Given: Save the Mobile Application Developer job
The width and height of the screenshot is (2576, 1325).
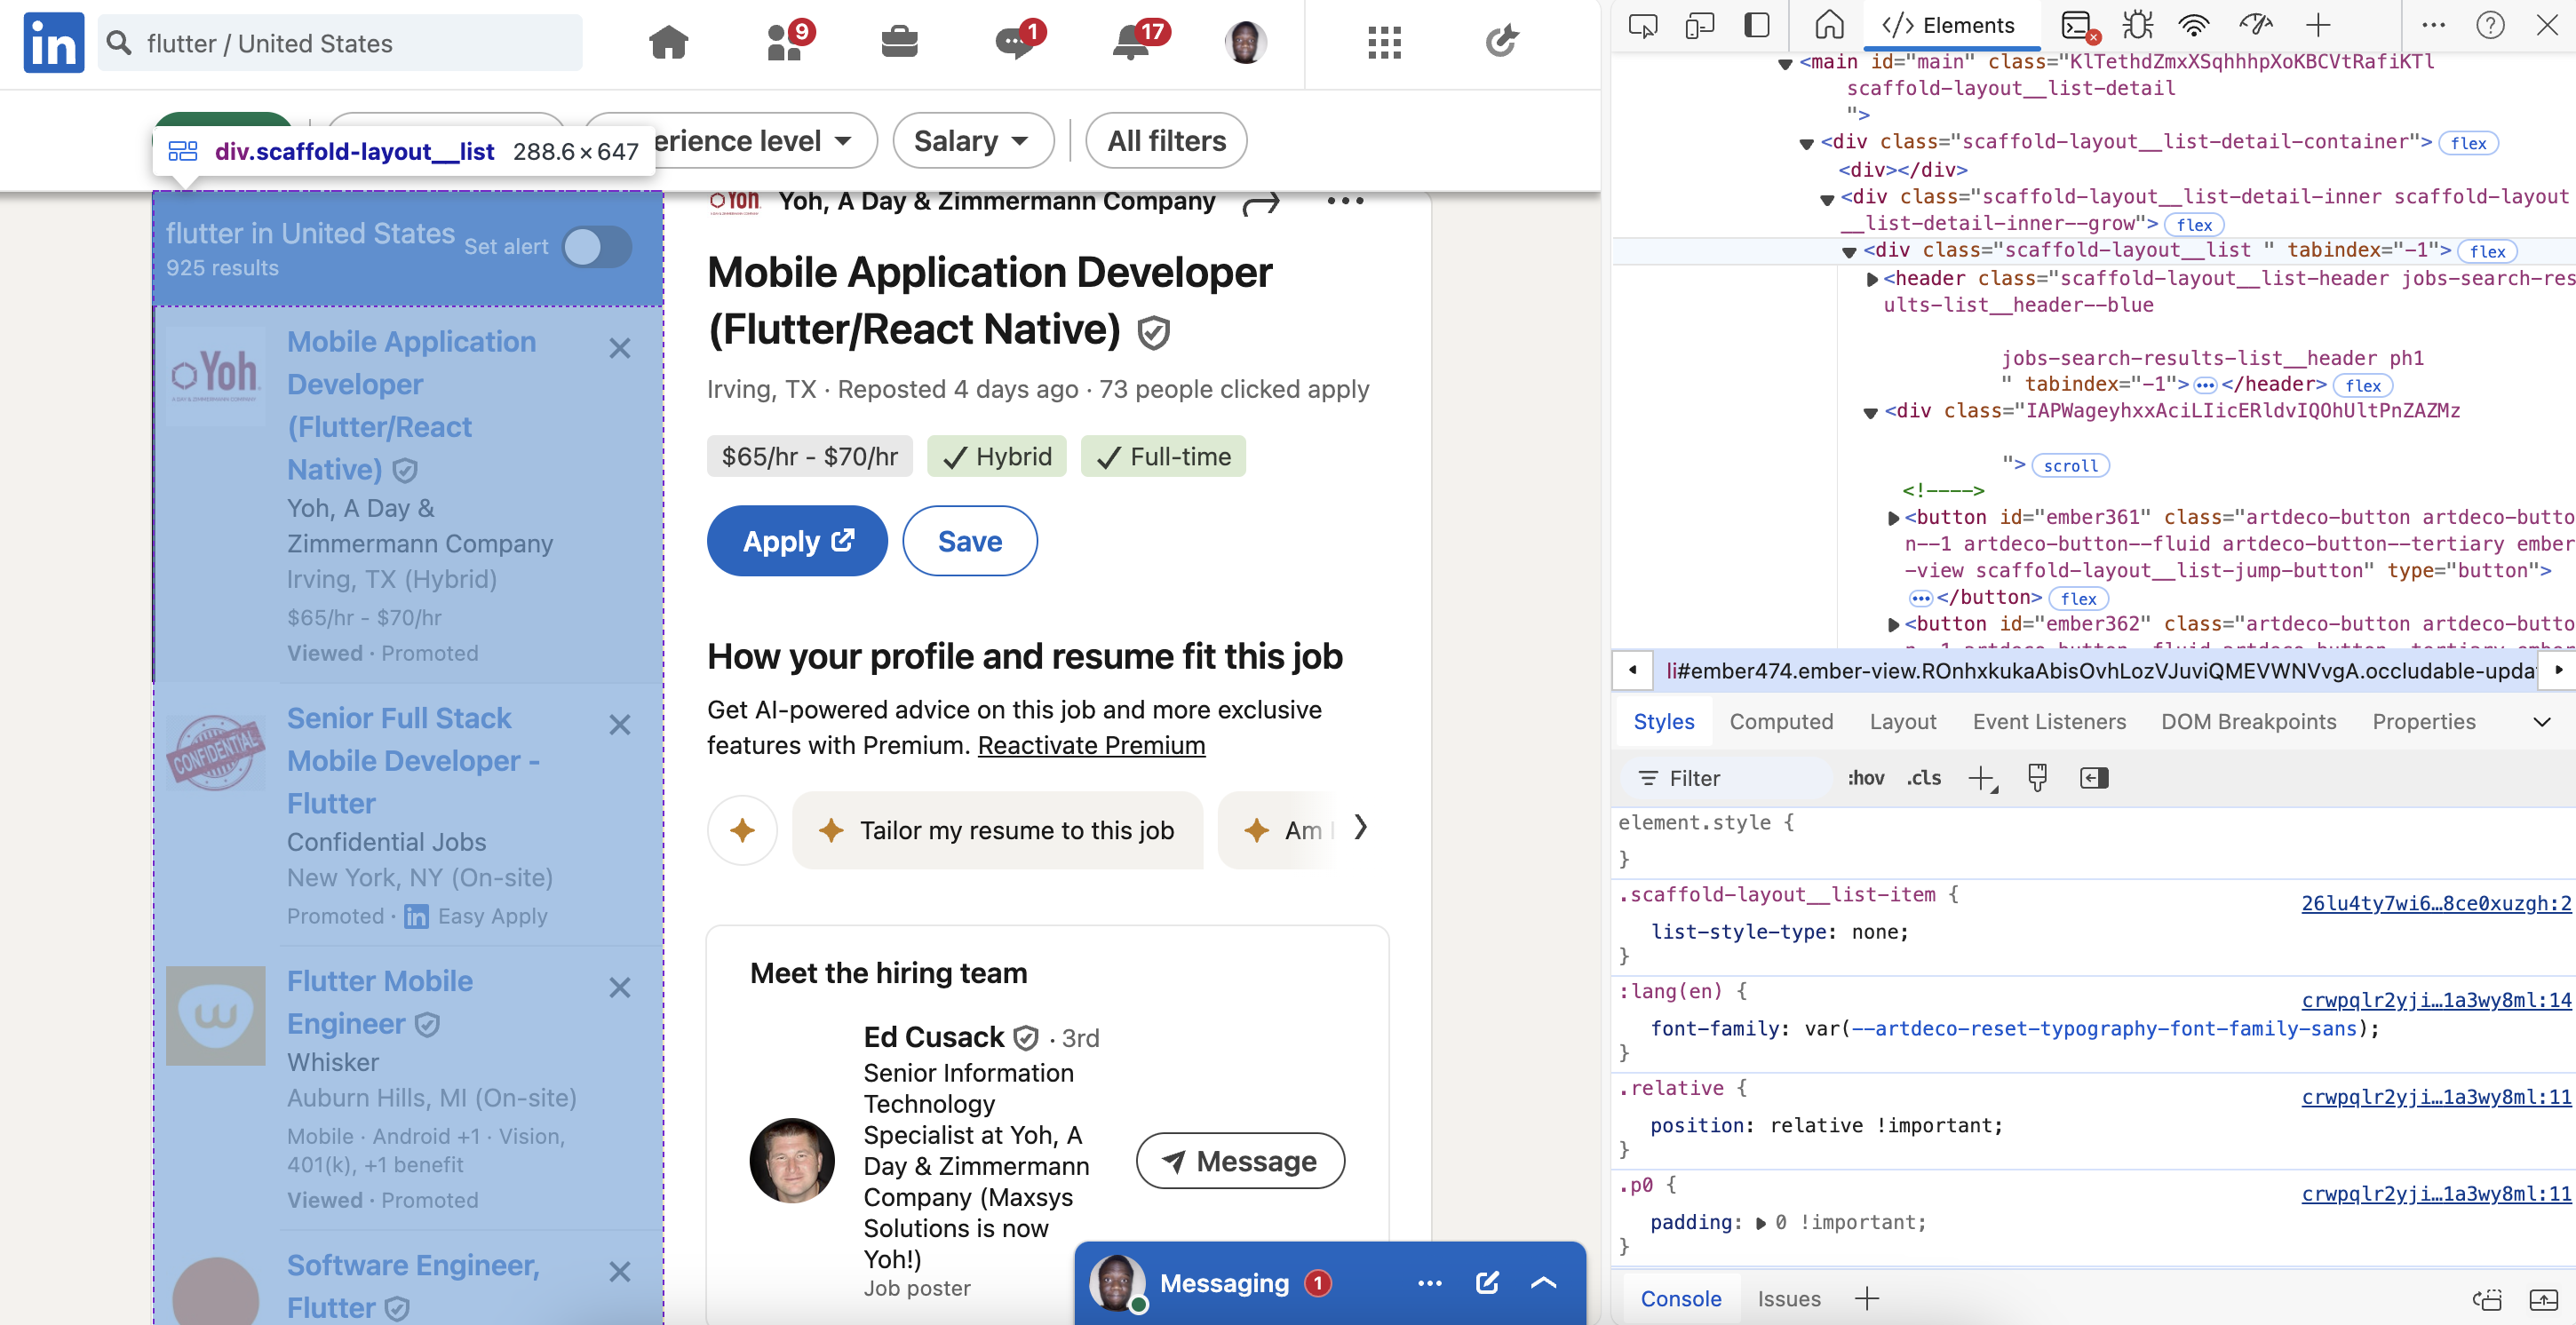Looking at the screenshot, I should 969,541.
